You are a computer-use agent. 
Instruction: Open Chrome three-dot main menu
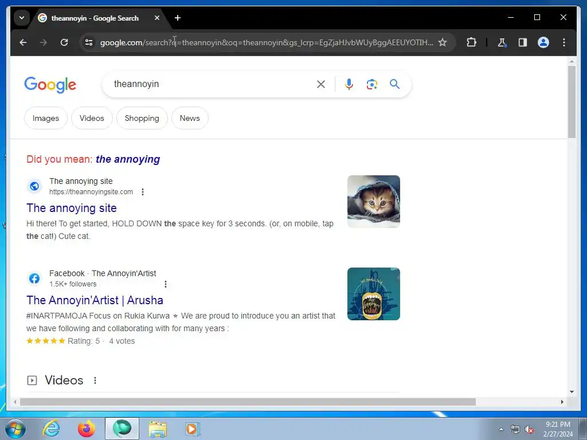pos(564,42)
